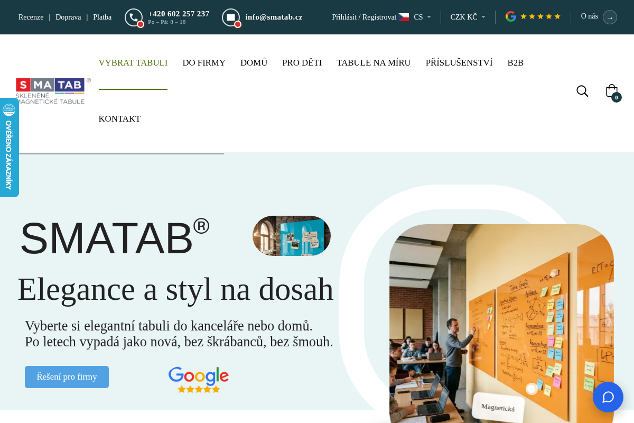Click heading Elegance a styl na dosah
This screenshot has height=423, width=634.
pyautogui.click(x=175, y=289)
